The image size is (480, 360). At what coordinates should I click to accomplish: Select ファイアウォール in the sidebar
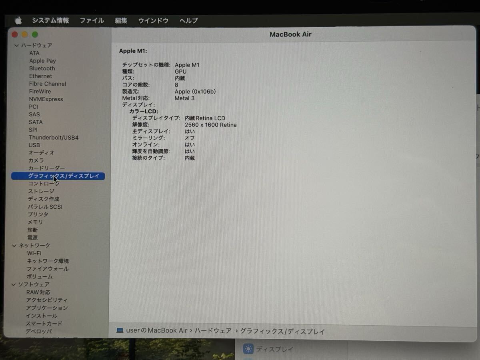[x=48, y=269]
